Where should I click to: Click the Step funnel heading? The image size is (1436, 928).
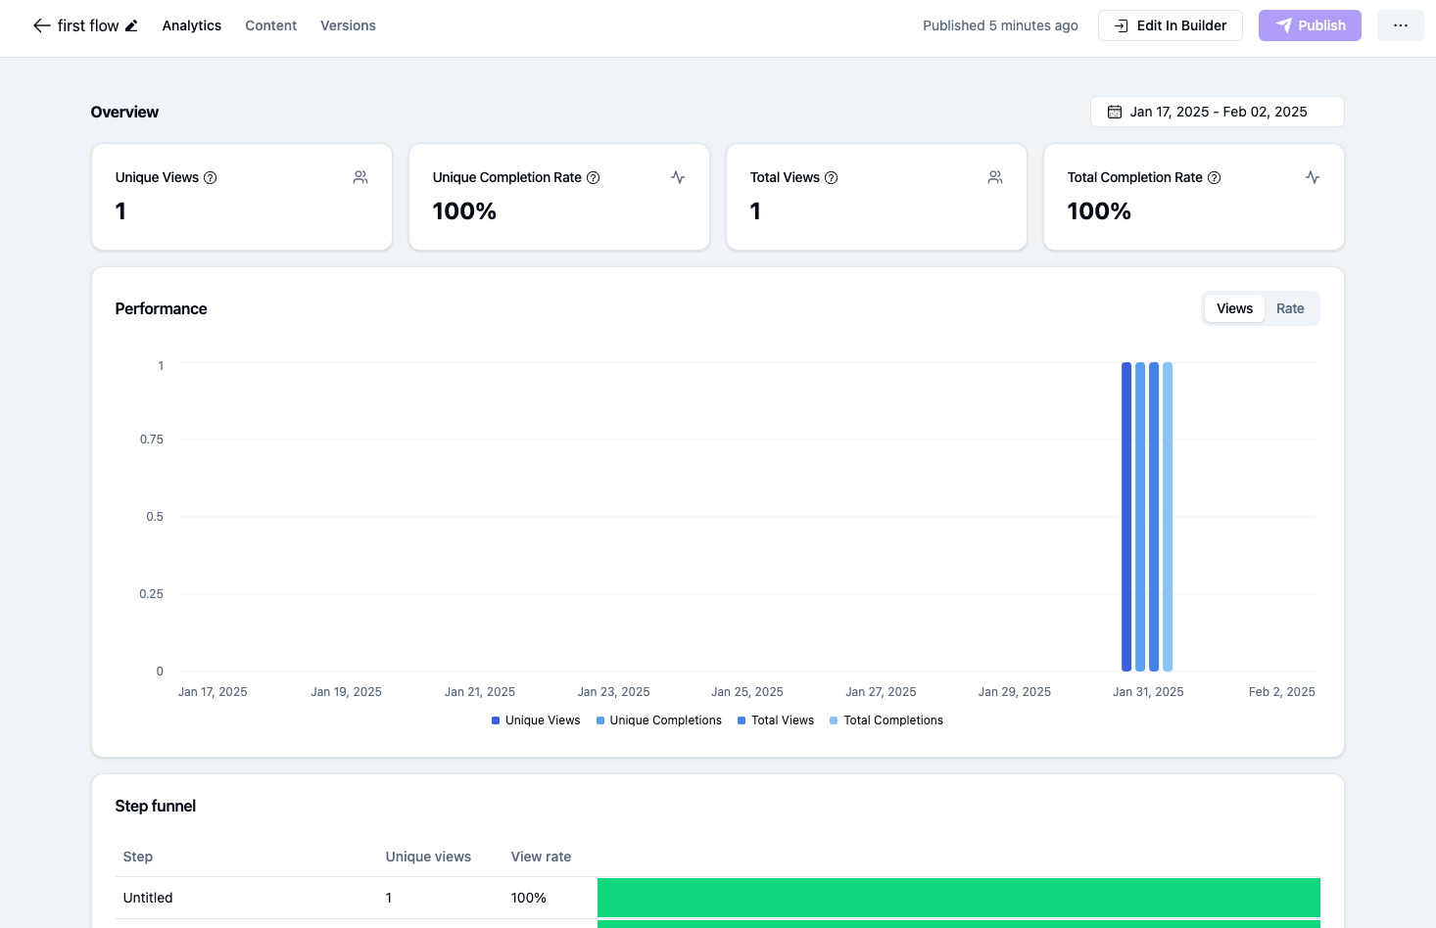click(155, 806)
